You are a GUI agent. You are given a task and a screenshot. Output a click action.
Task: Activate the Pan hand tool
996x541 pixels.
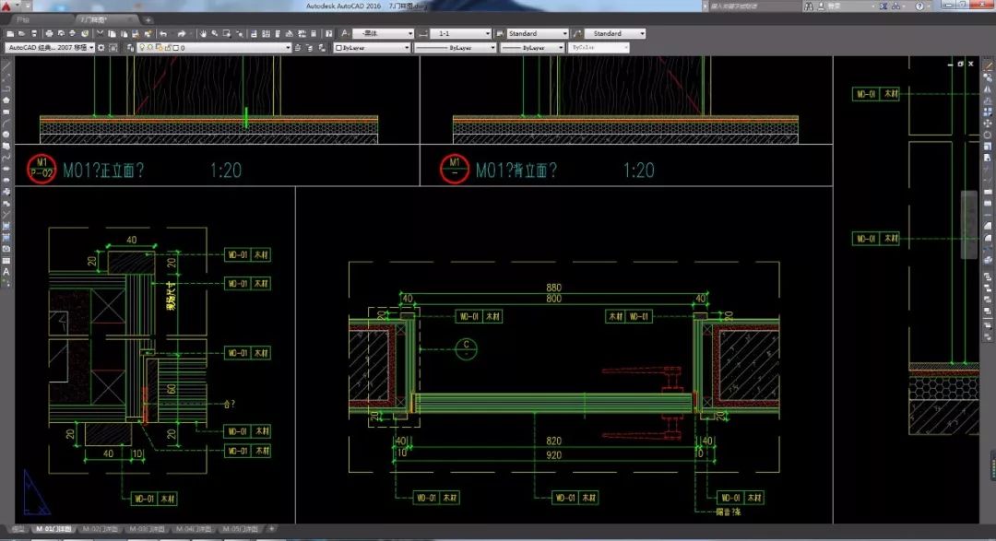click(x=202, y=34)
